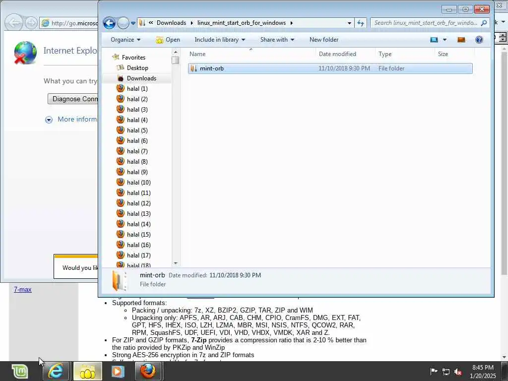Click navigation pane scrollbar down arrow
This screenshot has width=508, height=381.
tap(176, 263)
